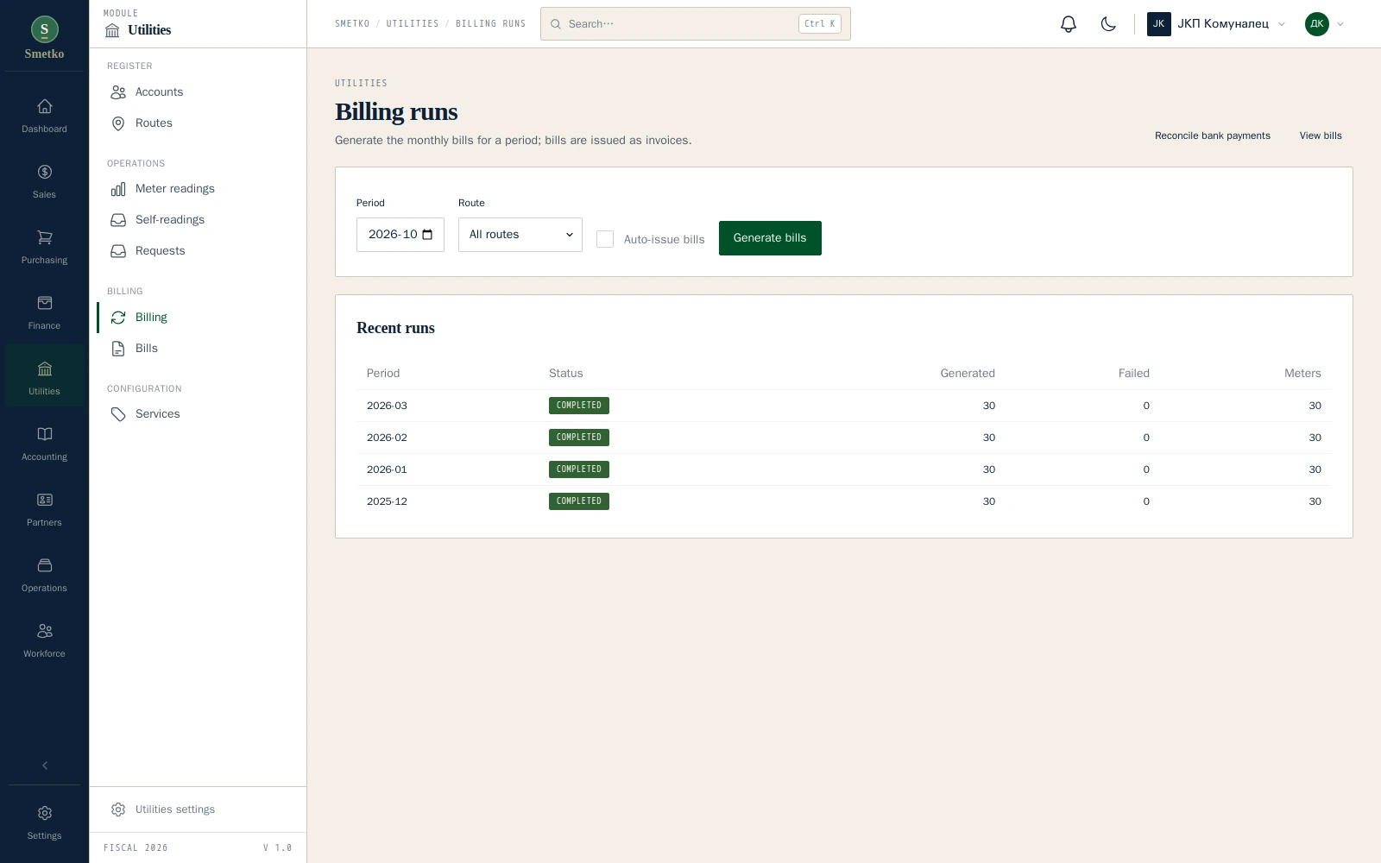
Task: Open ЈКП Комуналец company switcher
Action: pyautogui.click(x=1216, y=24)
